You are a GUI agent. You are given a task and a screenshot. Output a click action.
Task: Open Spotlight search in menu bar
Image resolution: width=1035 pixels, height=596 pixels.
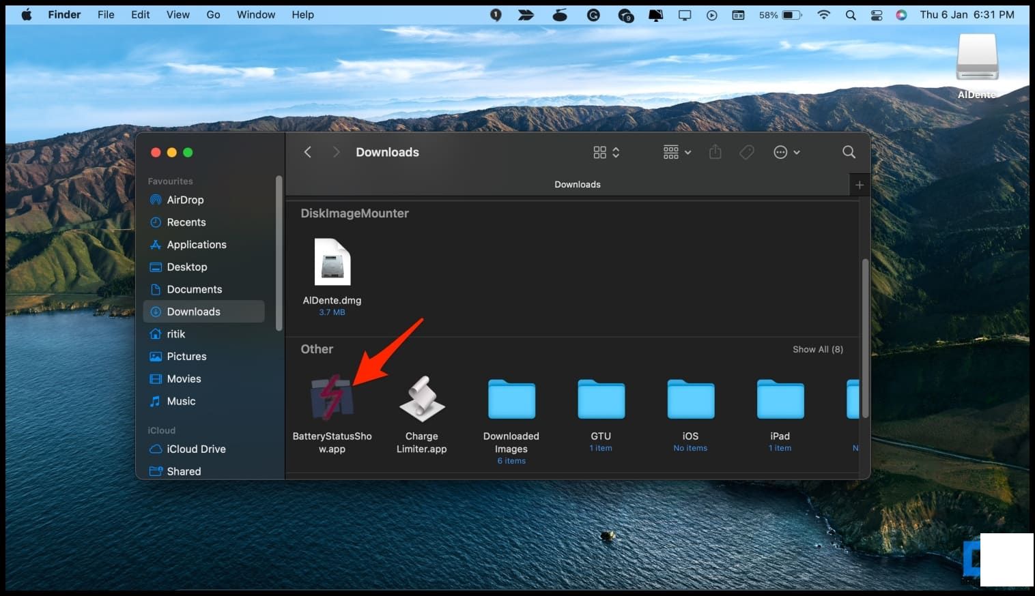[x=851, y=14]
